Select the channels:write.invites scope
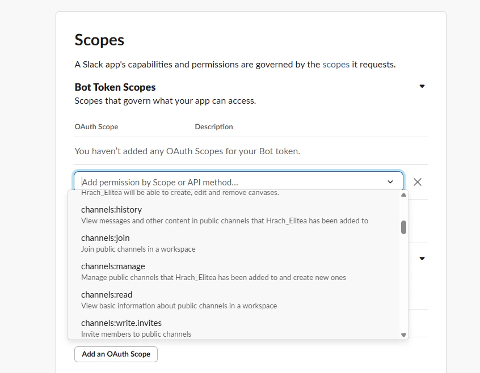The height and width of the screenshot is (373, 480). pos(233,328)
